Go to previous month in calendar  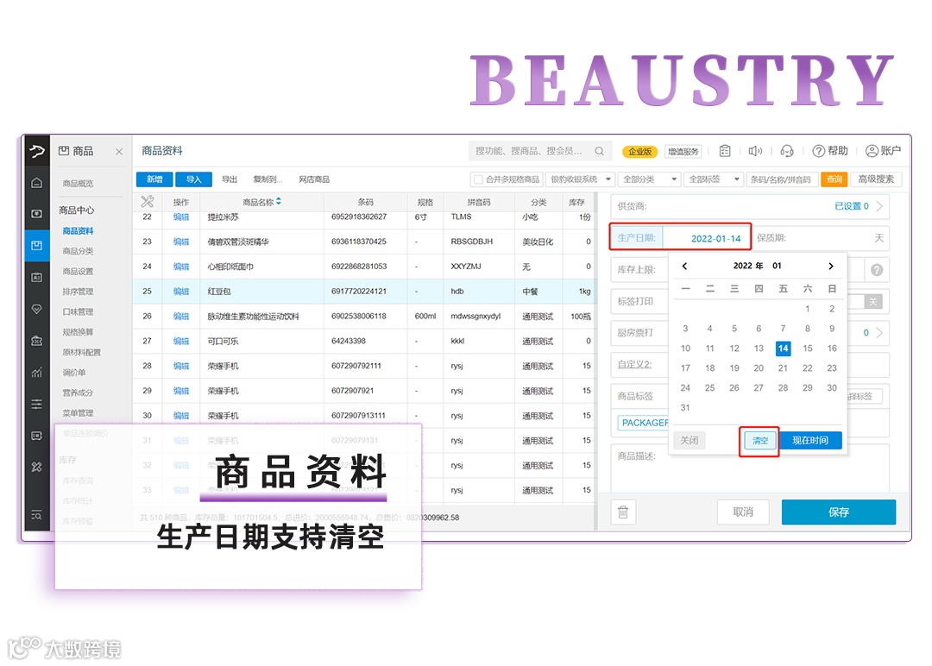(x=684, y=267)
